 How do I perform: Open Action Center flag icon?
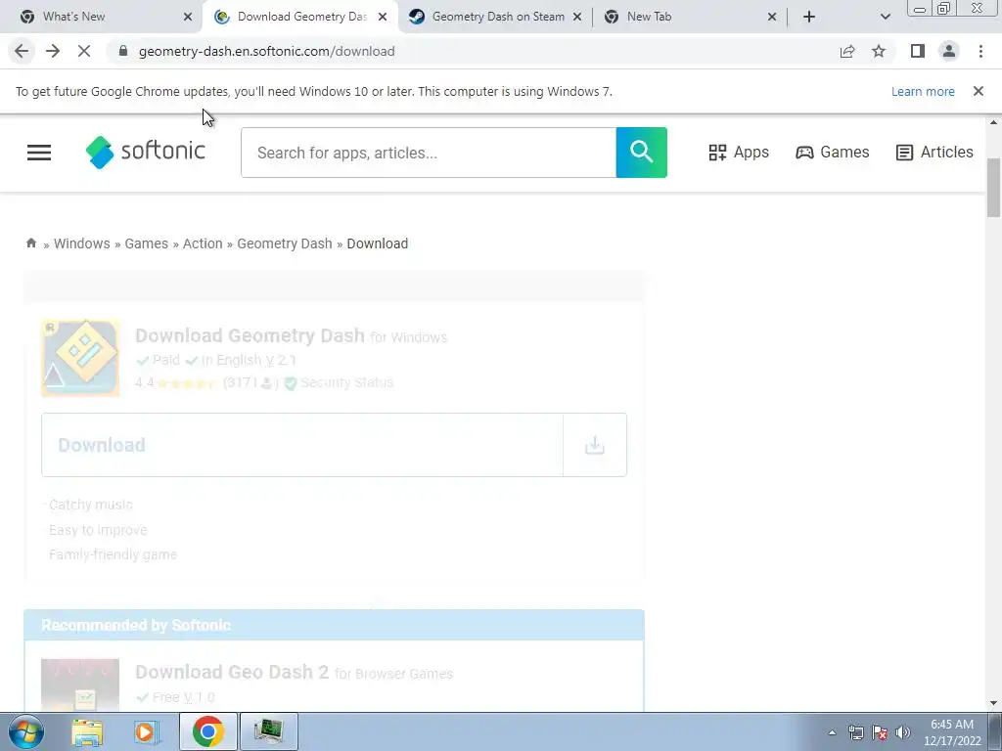pos(880,732)
